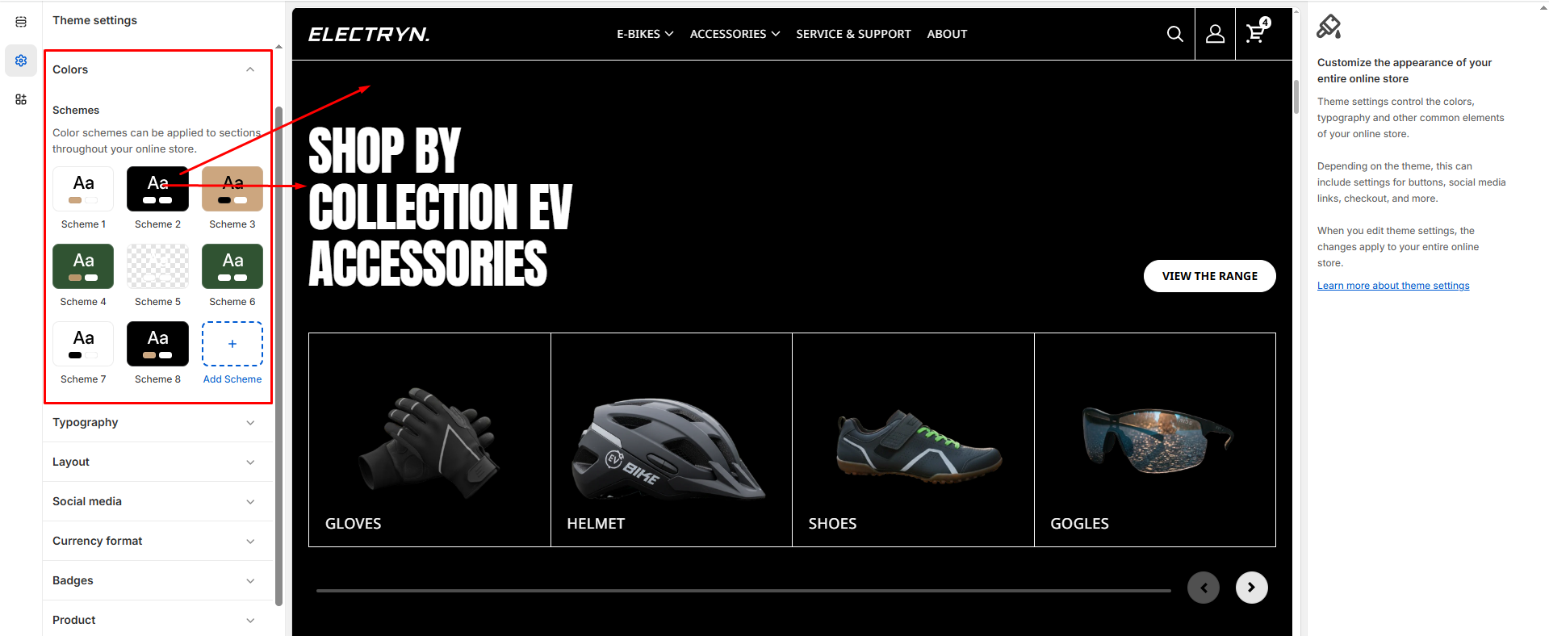Open the ACCESSORIES menu
Image resolution: width=1549 pixels, height=636 pixels.
[735, 34]
